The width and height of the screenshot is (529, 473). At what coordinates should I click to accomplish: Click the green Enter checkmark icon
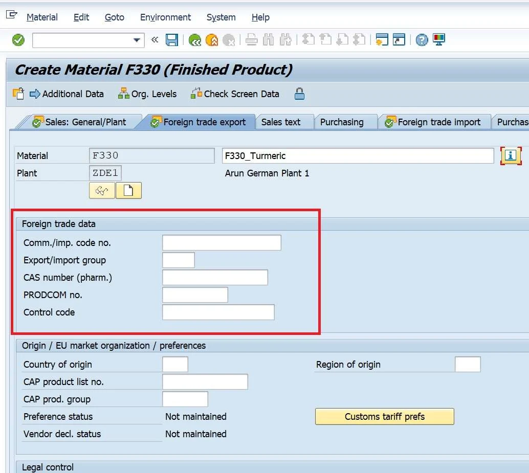click(18, 40)
